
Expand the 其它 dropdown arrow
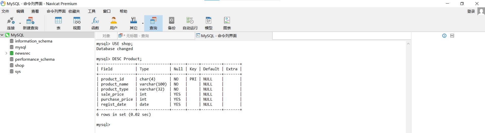(x=143, y=24)
